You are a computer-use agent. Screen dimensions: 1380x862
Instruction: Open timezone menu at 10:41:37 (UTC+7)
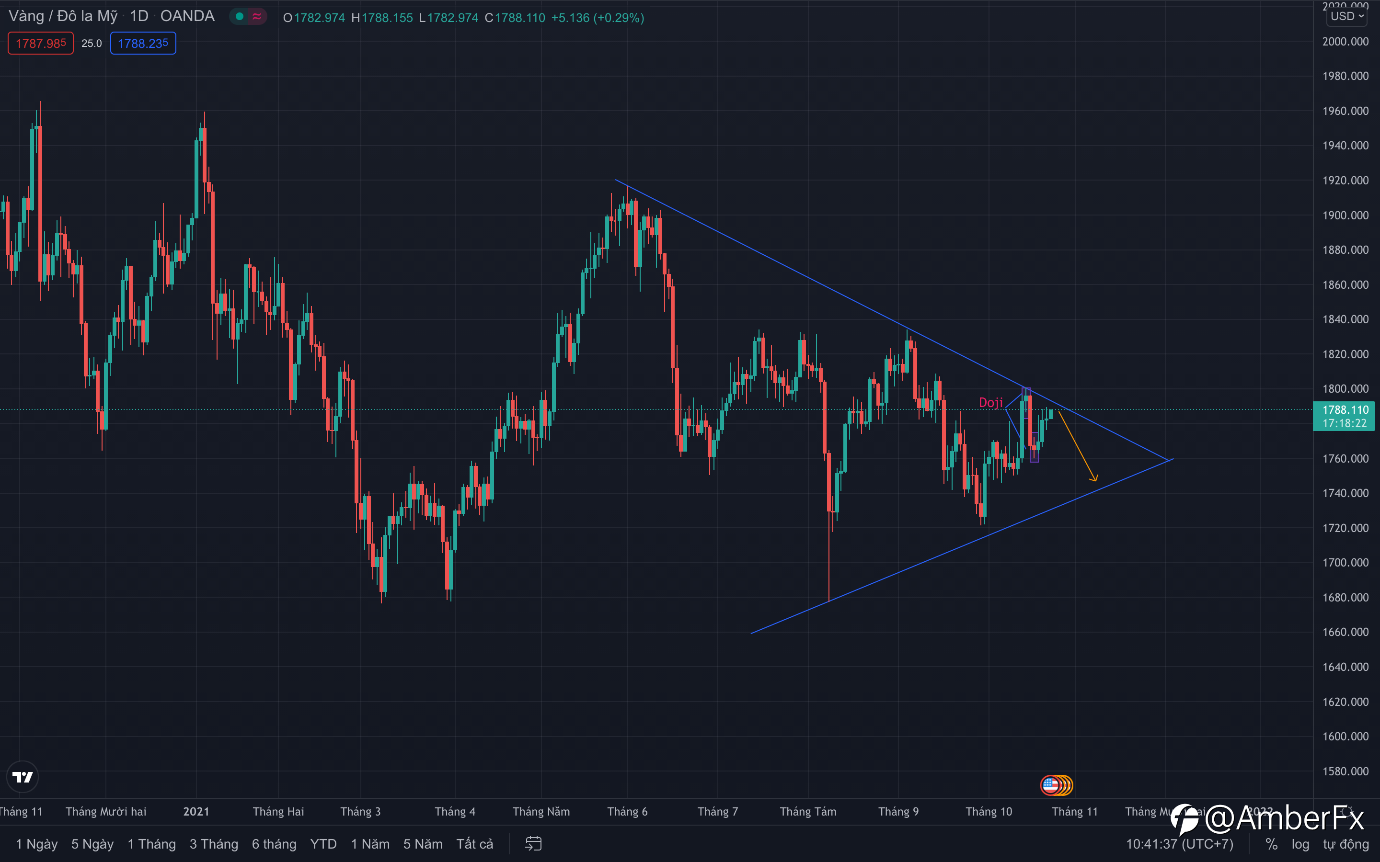pos(1179,844)
